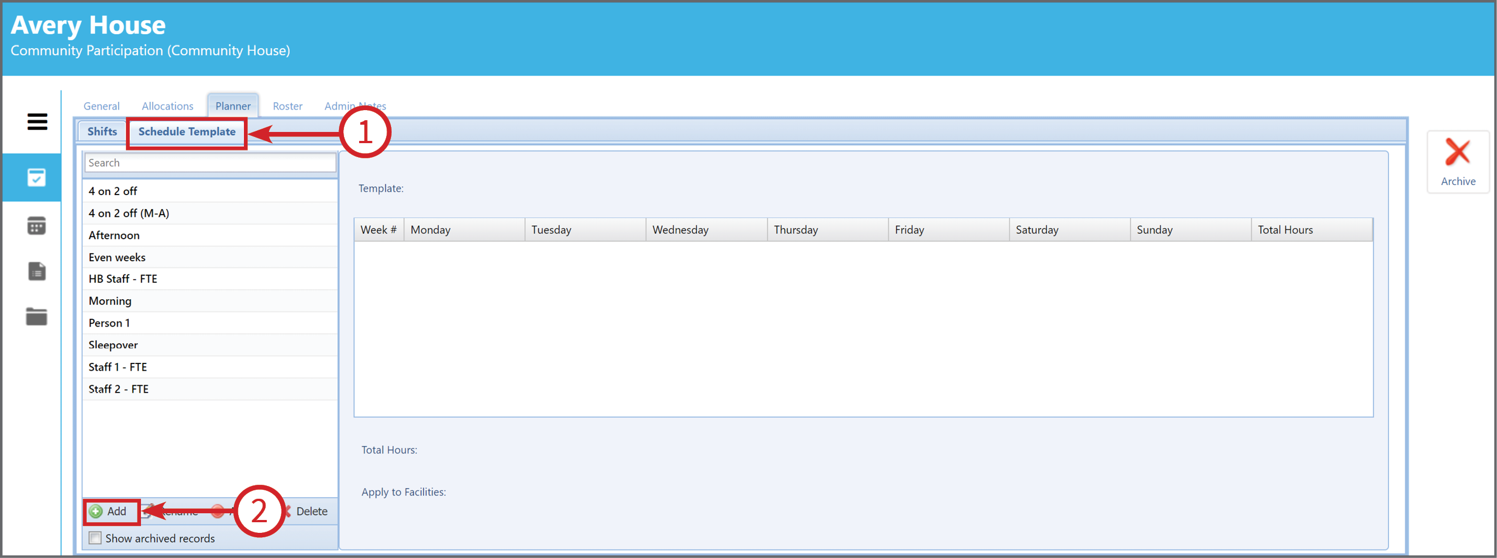Open the document sidebar icon
1497x558 pixels.
36,271
